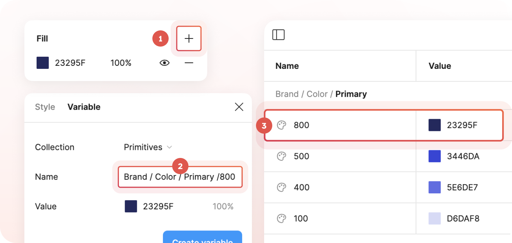Select the palette icon beside variable 800

point(281,125)
